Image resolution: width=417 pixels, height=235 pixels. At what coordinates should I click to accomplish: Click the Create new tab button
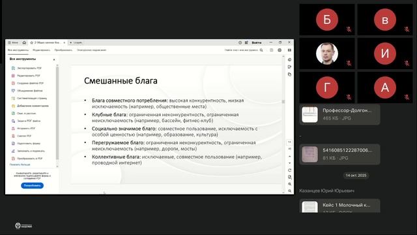(x=76, y=42)
